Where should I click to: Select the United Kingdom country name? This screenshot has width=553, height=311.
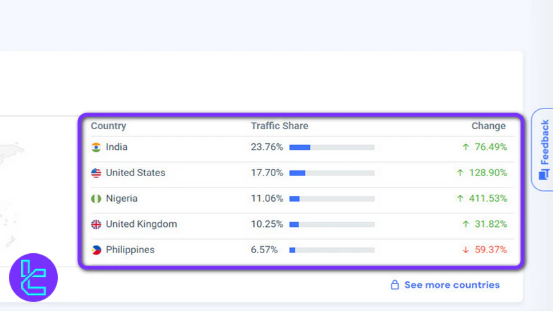pyautogui.click(x=141, y=224)
